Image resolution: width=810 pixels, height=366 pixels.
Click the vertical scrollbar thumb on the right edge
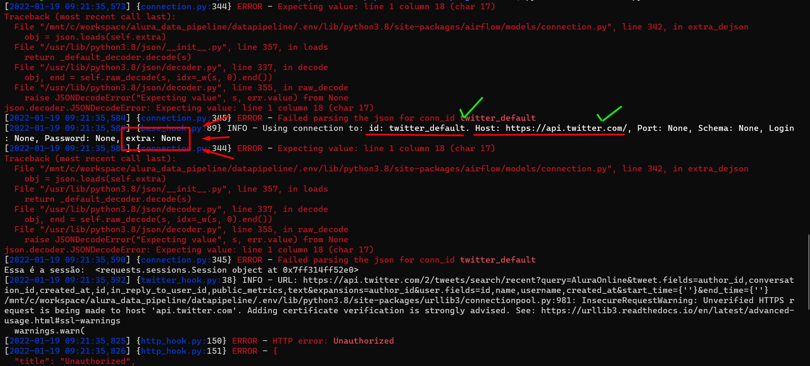click(808, 272)
